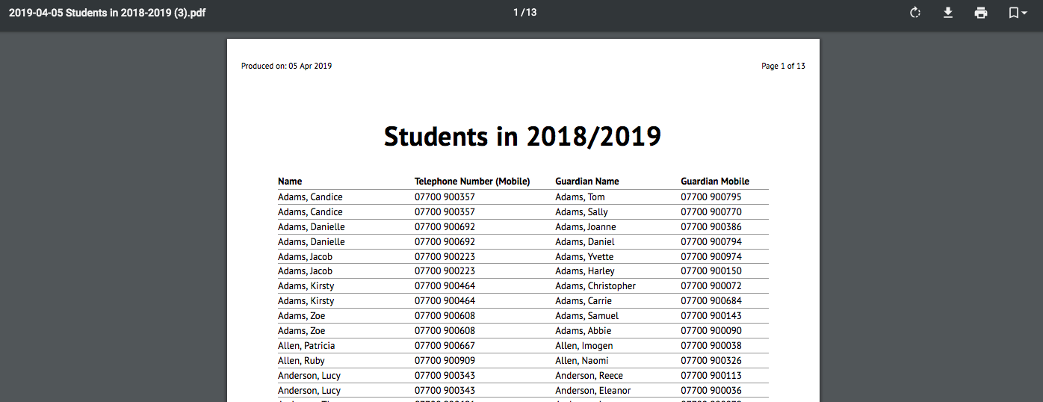Click the 'Guardian Mobile' column header
Screen dimensions: 1043x402
coord(714,182)
